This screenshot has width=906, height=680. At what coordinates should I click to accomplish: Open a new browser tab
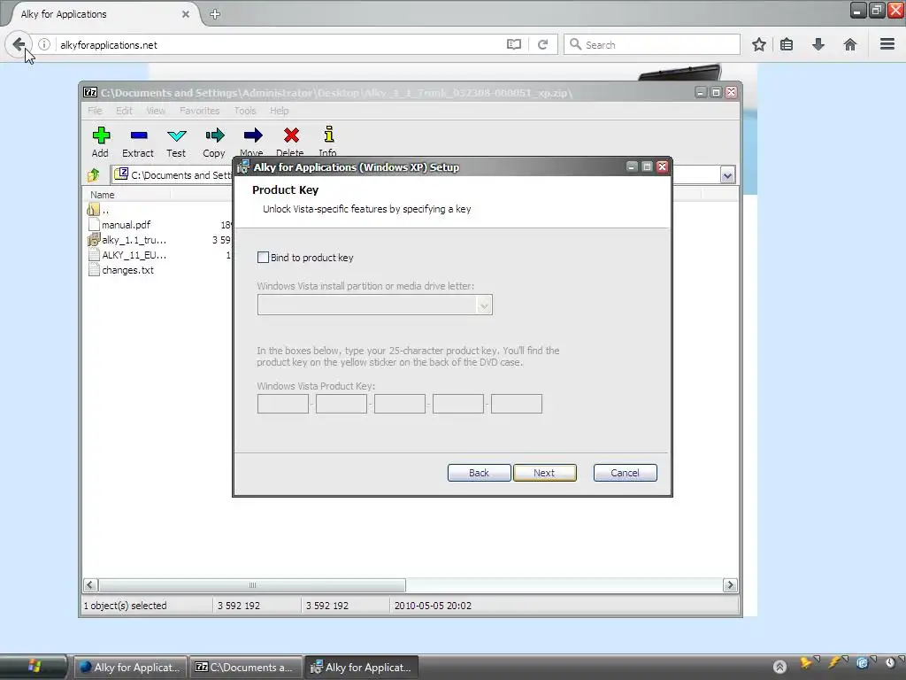click(215, 14)
